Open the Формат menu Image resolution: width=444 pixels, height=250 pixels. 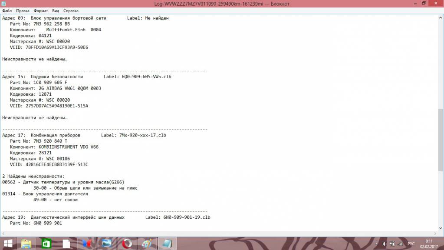click(x=41, y=10)
